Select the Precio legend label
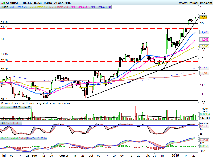213x158 pixels. point(4,7)
